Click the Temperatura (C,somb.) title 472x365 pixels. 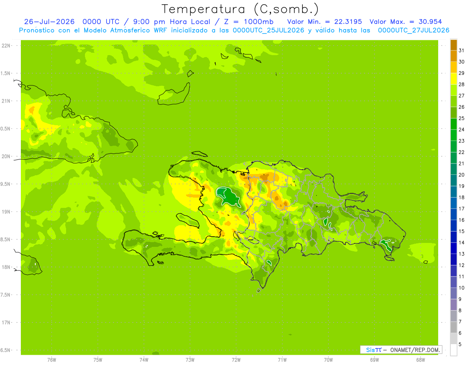click(240, 9)
